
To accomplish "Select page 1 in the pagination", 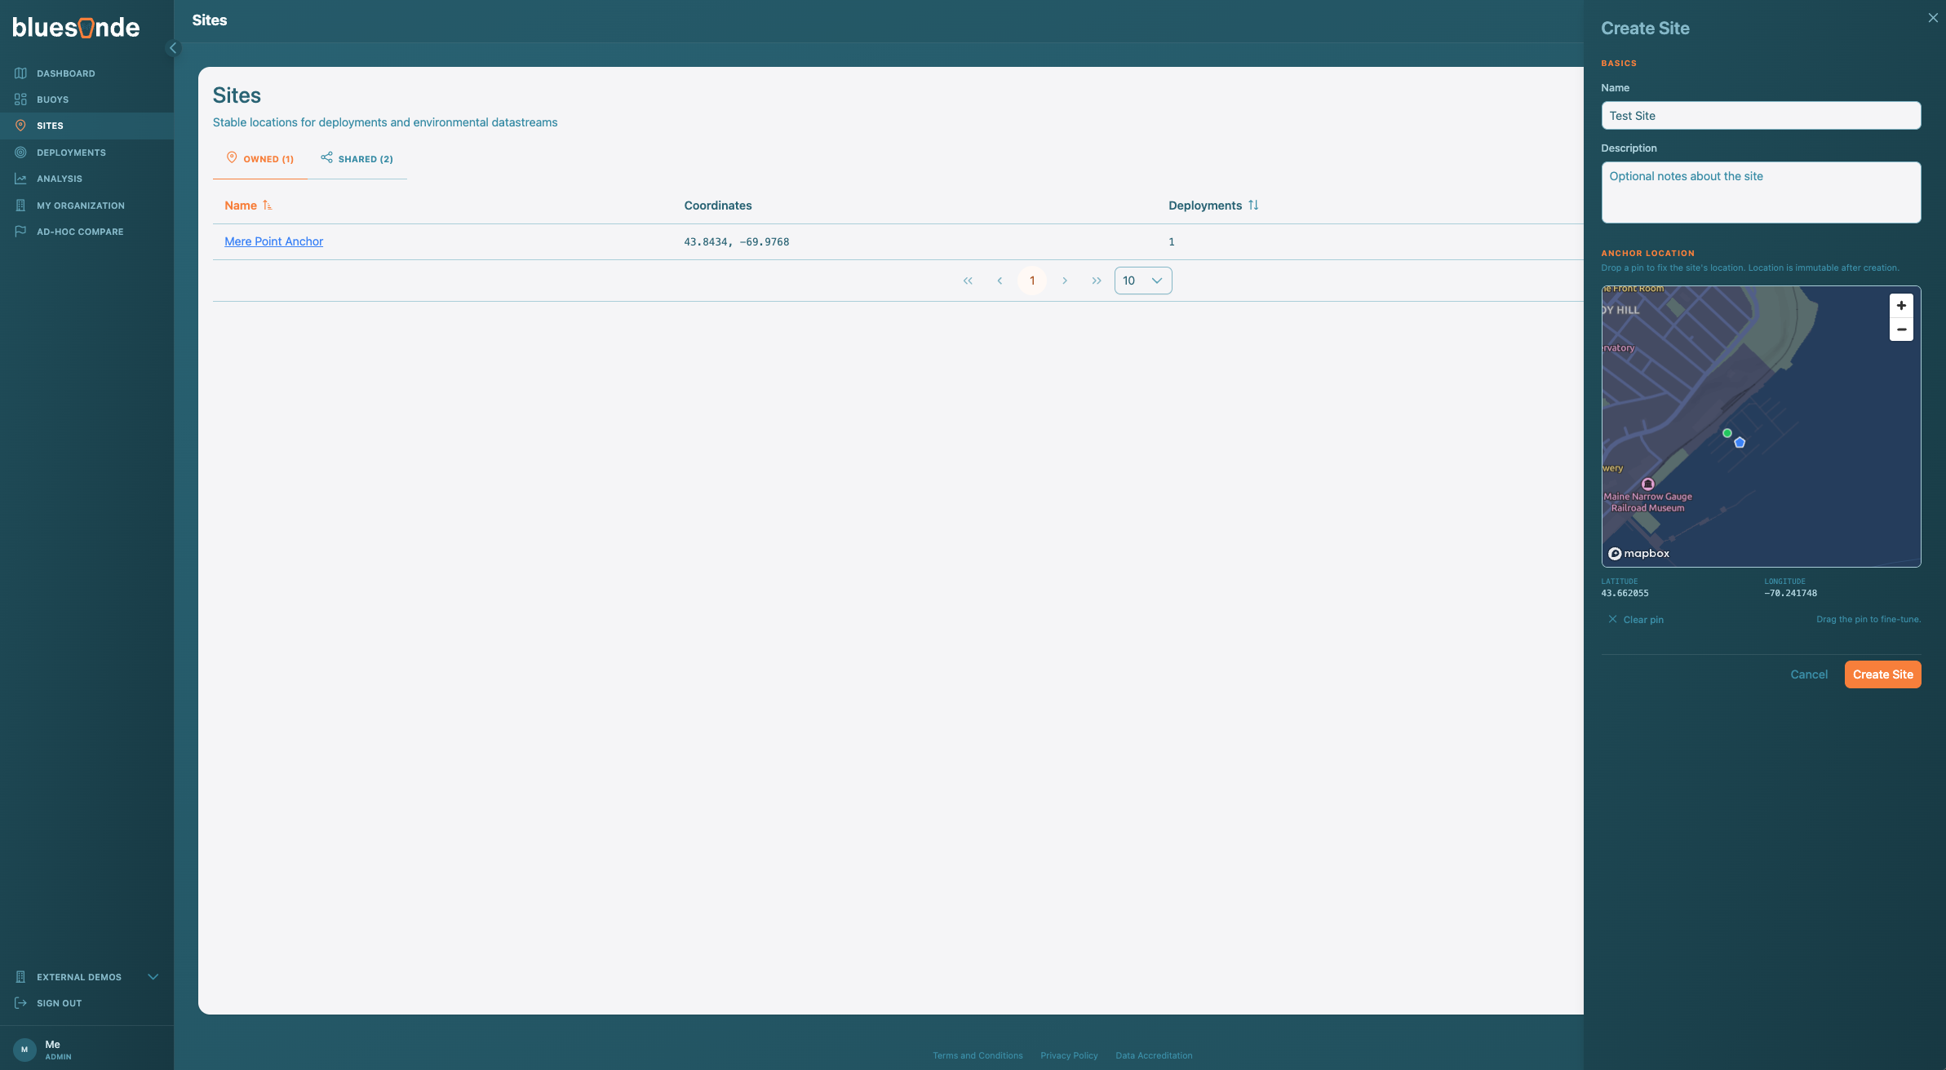I will pos(1032,281).
